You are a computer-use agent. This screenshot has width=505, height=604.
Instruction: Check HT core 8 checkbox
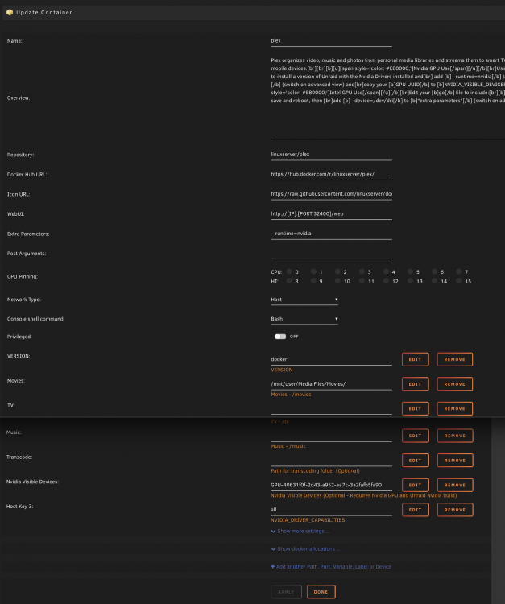tap(289, 281)
